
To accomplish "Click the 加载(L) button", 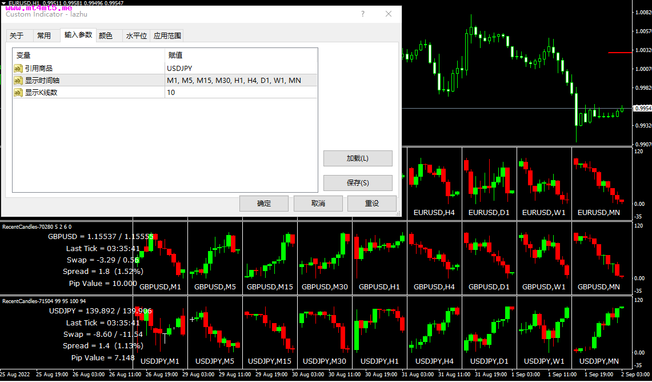I will 358,158.
